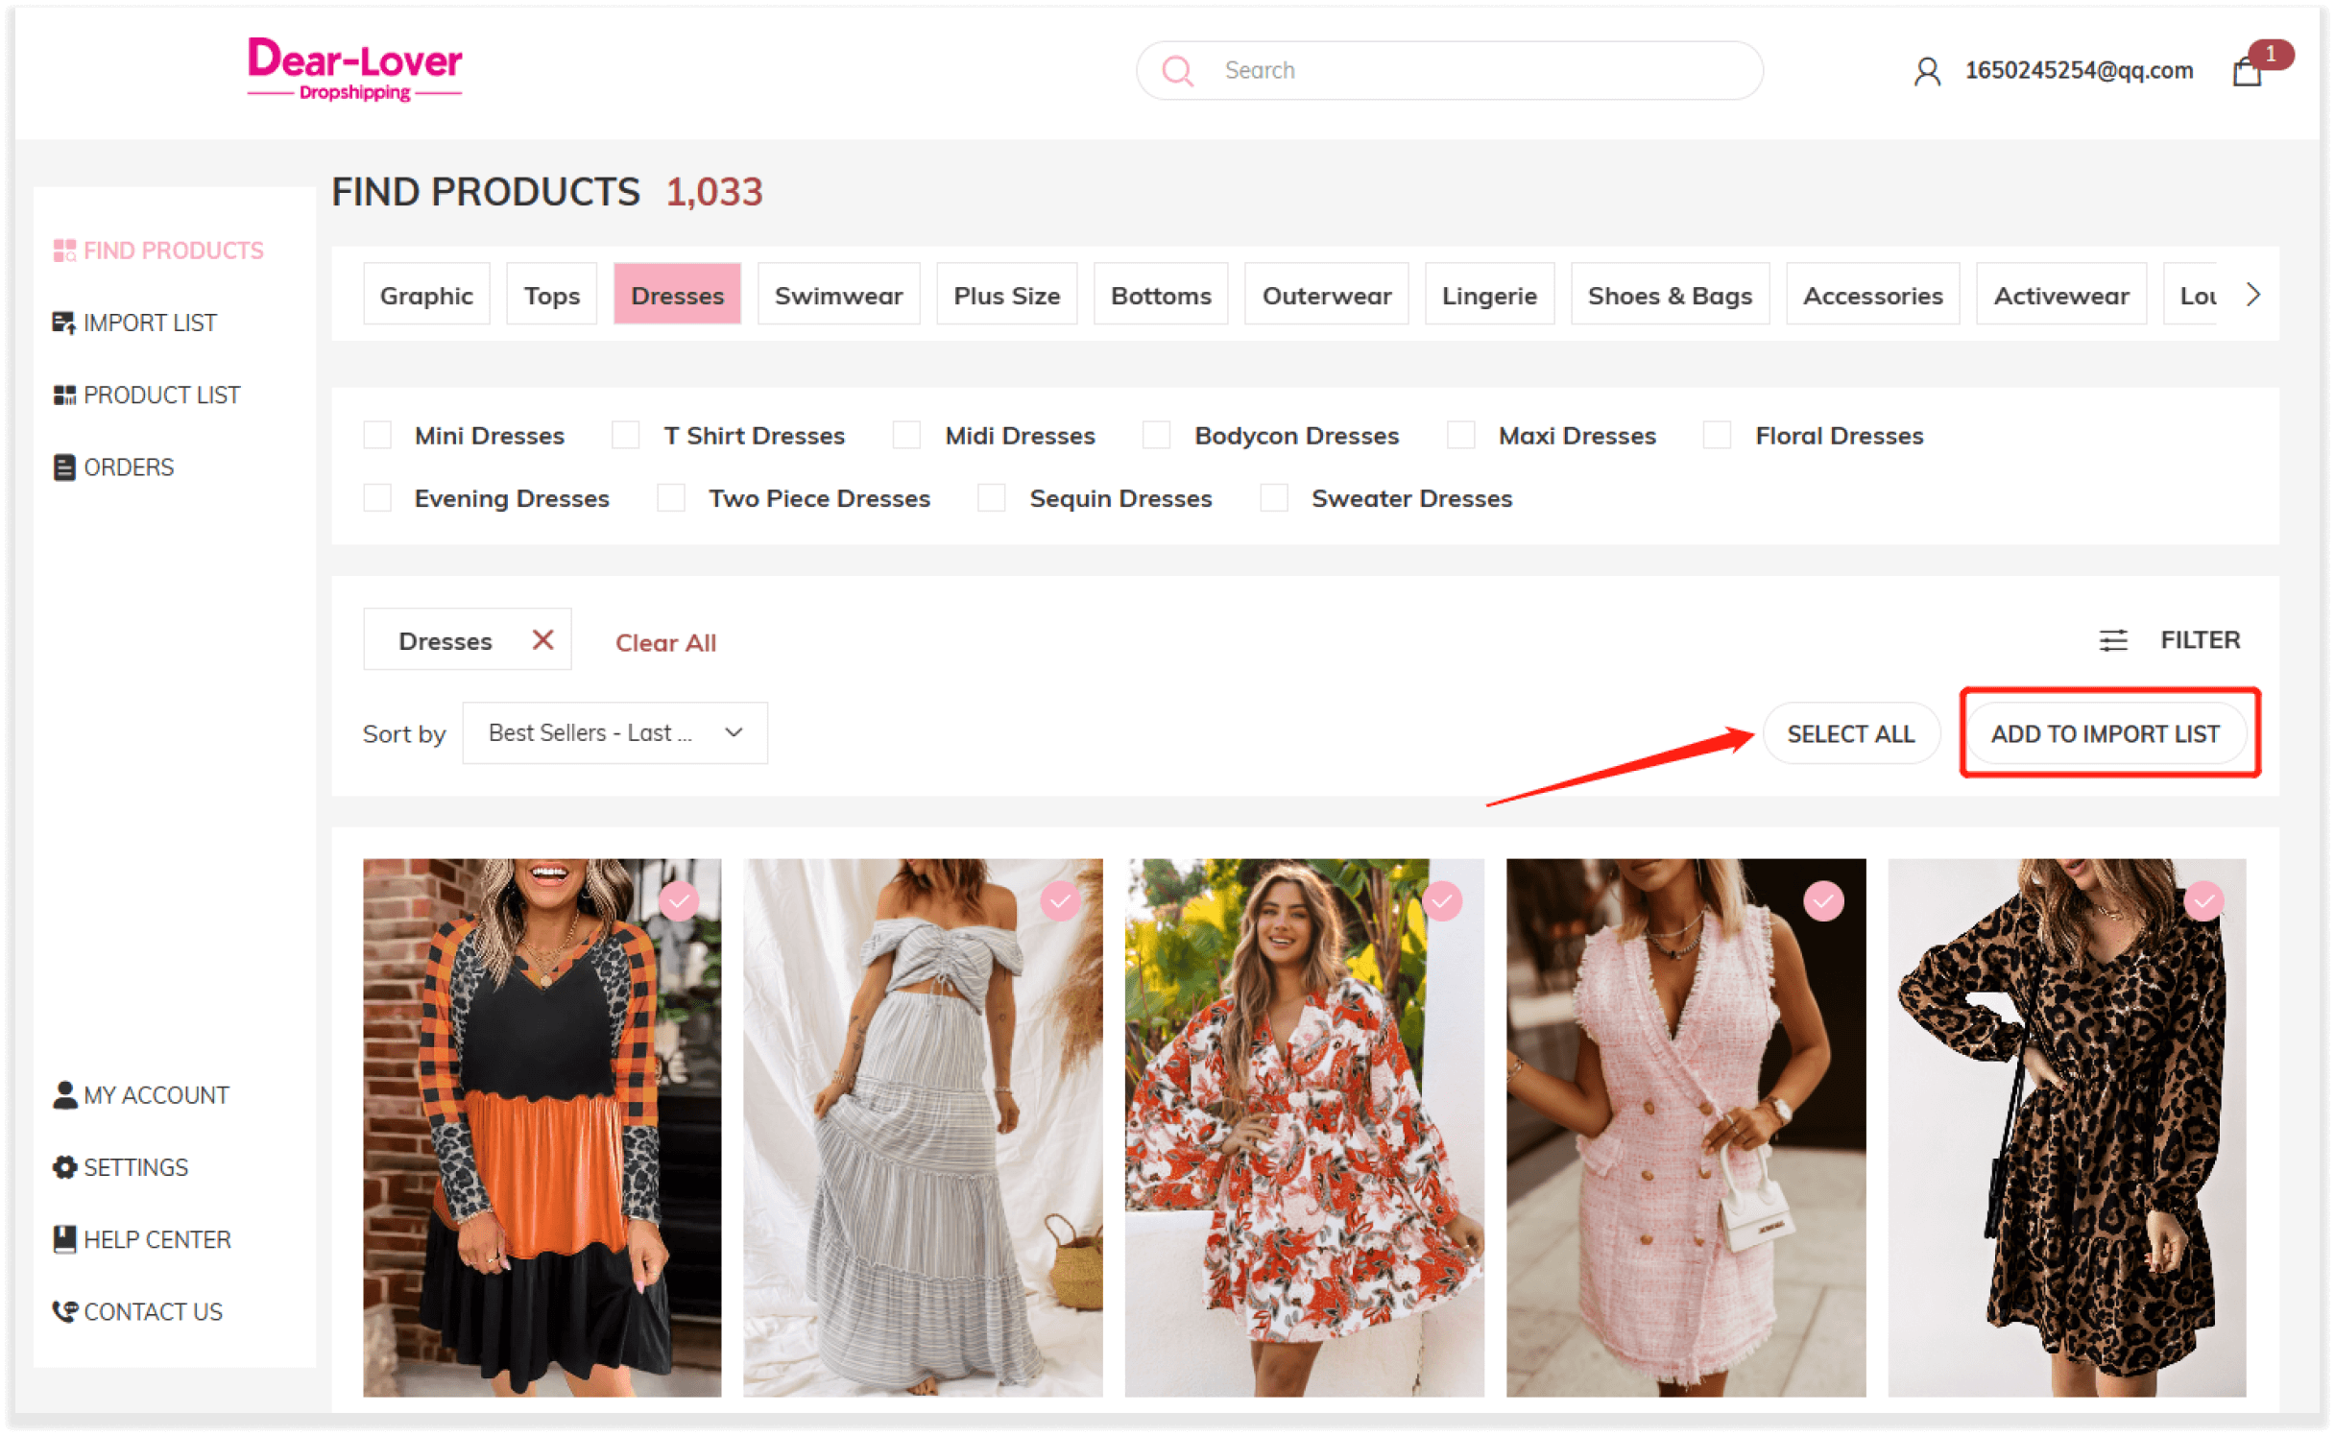Open the Filter panel icon
Image resolution: width=2335 pixels, height=1436 pixels.
[x=2113, y=639]
